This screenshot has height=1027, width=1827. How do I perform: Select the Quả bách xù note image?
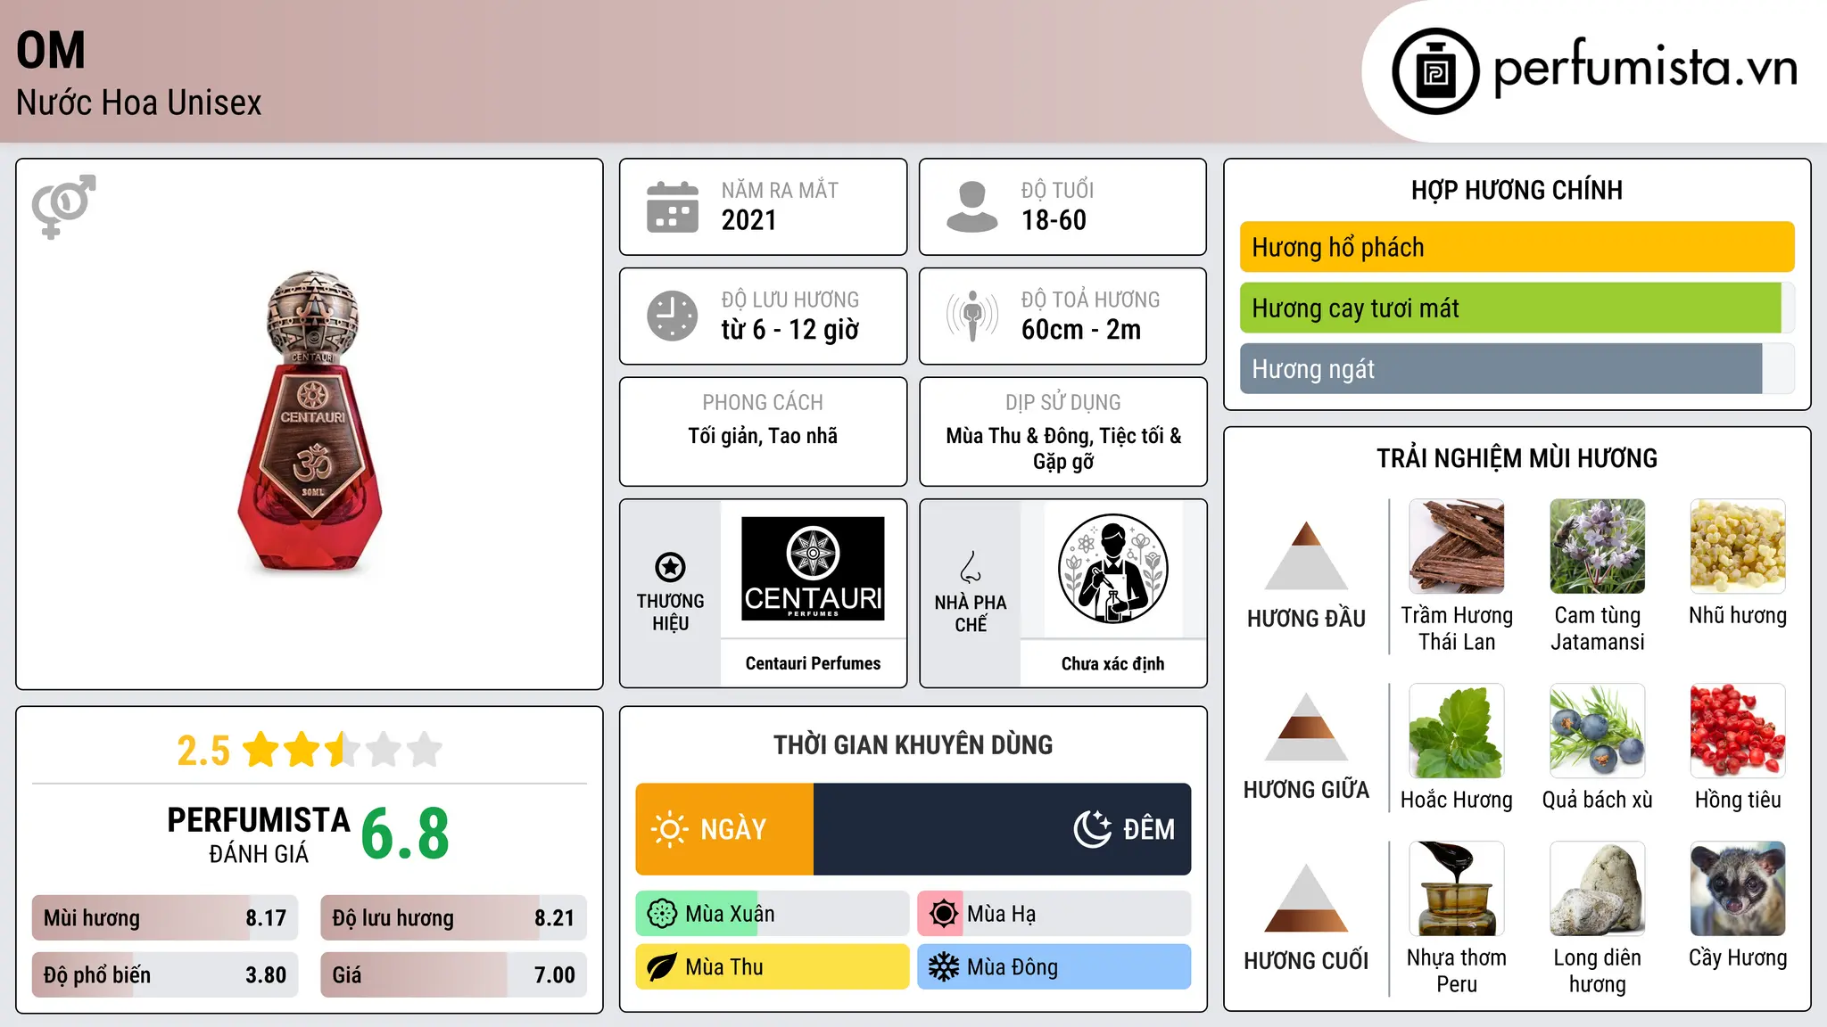coord(1598,731)
